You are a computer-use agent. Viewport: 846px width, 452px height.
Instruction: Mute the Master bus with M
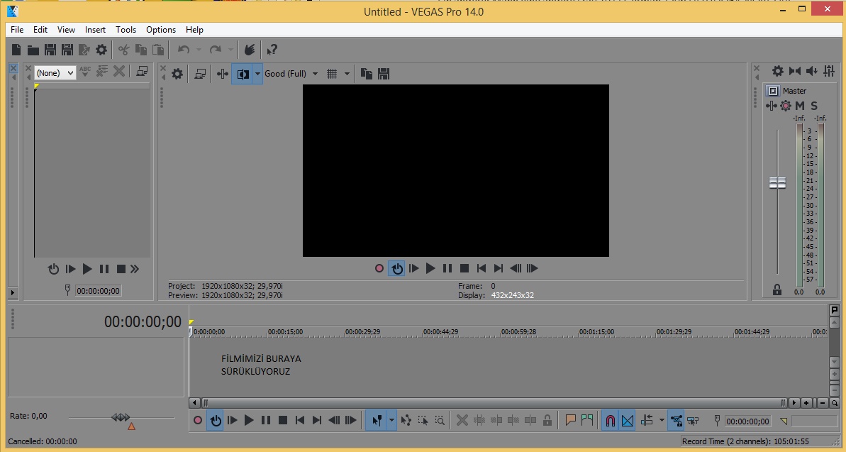pyautogui.click(x=800, y=106)
